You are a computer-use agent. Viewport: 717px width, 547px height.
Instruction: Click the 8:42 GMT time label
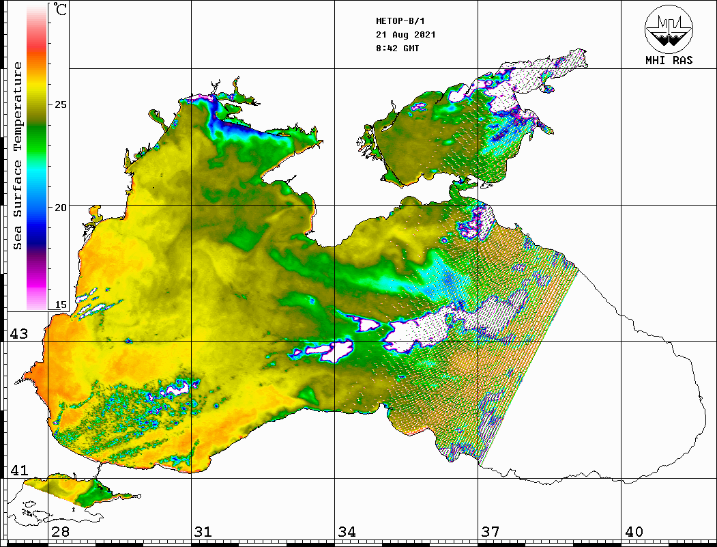tap(397, 48)
